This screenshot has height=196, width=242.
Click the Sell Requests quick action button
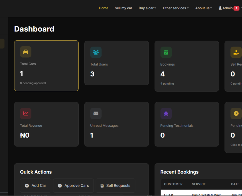(x=115, y=185)
